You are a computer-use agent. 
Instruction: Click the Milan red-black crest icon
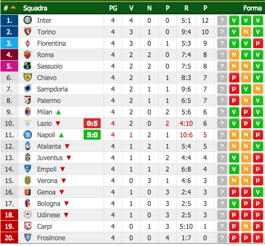pyautogui.click(x=28, y=112)
